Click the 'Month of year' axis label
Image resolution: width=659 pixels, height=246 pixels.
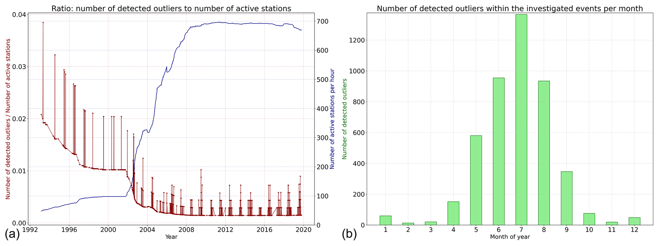[x=509, y=237]
